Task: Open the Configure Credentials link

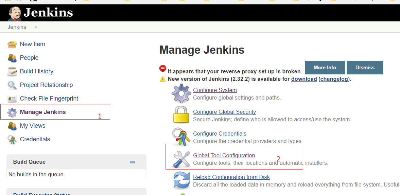Action: [x=220, y=134]
